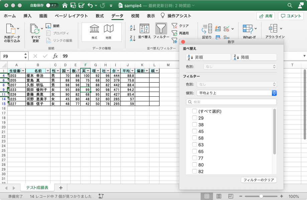Image resolution: width=307 pixels, height=200 pixels.
Task: Switch to page layout view icon
Action: (x=219, y=196)
